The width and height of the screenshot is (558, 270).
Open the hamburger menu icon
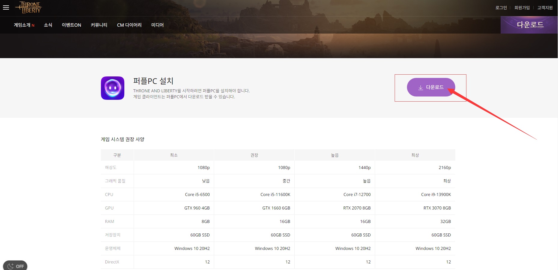(x=6, y=7)
